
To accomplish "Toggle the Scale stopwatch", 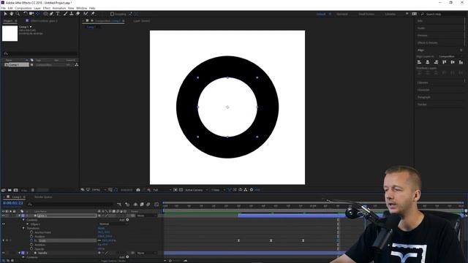I will [31, 240].
